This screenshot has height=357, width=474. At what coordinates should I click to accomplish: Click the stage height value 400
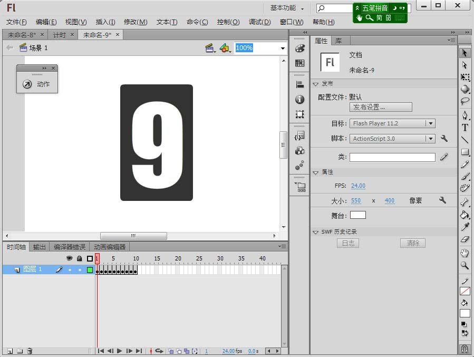(389, 201)
